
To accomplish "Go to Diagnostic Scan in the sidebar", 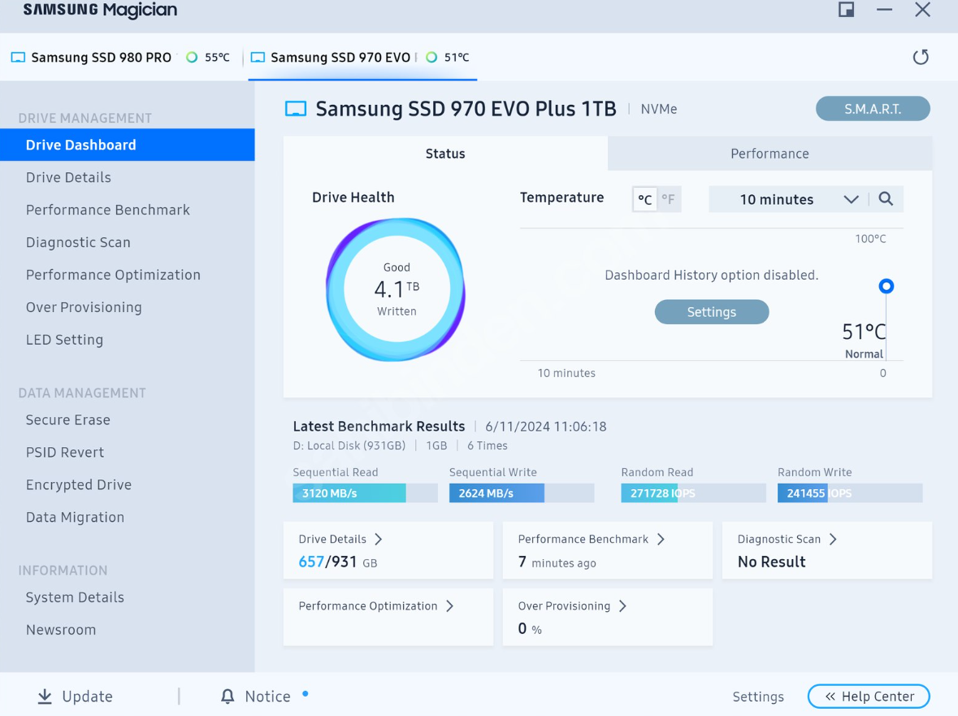I will click(x=78, y=242).
